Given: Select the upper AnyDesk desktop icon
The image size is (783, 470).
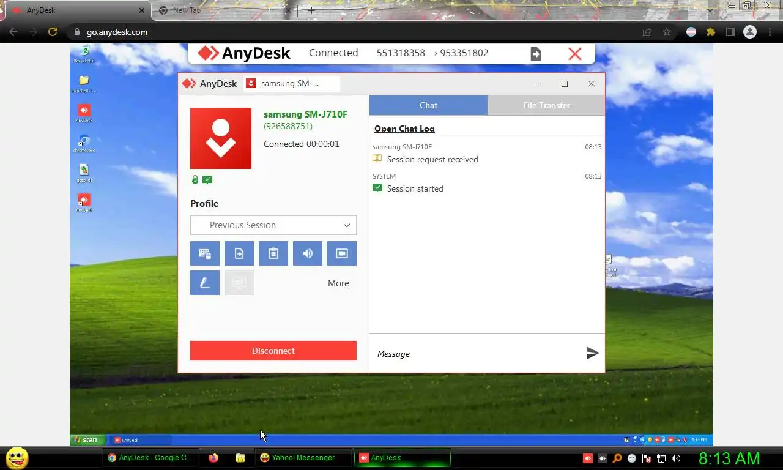Looking at the screenshot, I should (x=84, y=113).
